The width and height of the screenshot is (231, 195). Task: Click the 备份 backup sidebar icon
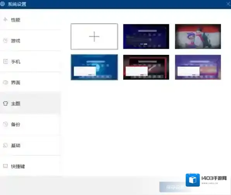pyautogui.click(x=5, y=124)
